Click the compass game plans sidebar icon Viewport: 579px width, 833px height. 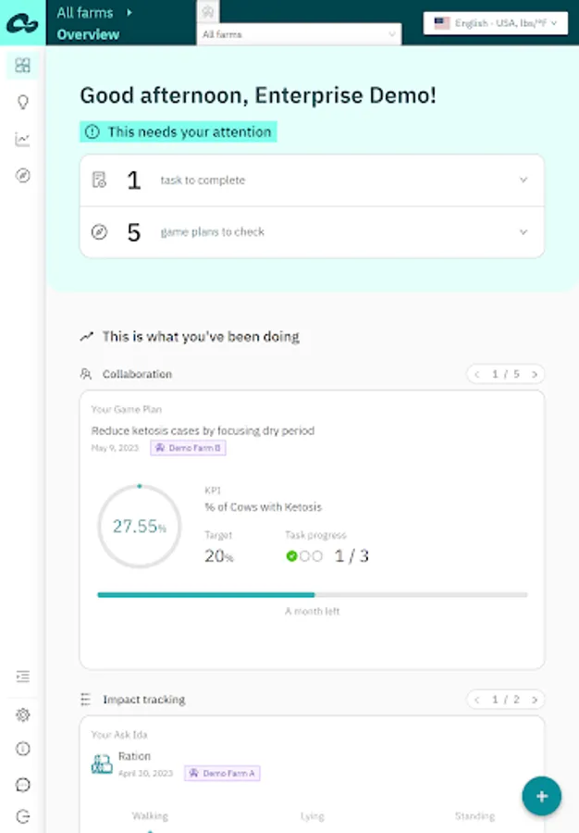click(23, 176)
